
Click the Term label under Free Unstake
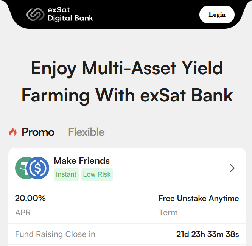pyautogui.click(x=168, y=213)
